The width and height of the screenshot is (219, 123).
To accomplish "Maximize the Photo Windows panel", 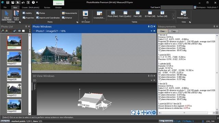I will [x=152, y=26].
